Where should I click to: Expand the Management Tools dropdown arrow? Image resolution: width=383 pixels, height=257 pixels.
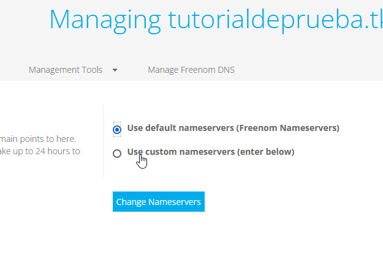tap(115, 70)
